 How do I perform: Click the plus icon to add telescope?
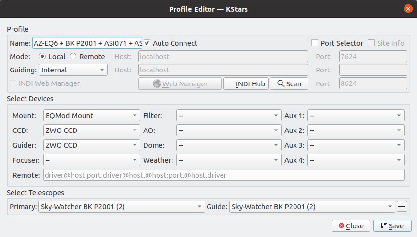402,206
